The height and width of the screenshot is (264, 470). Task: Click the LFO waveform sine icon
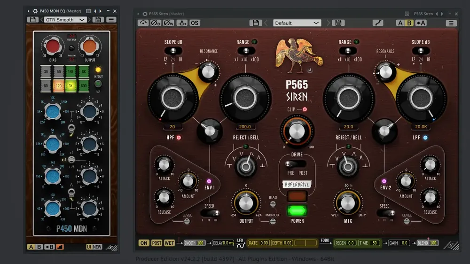(x=240, y=246)
